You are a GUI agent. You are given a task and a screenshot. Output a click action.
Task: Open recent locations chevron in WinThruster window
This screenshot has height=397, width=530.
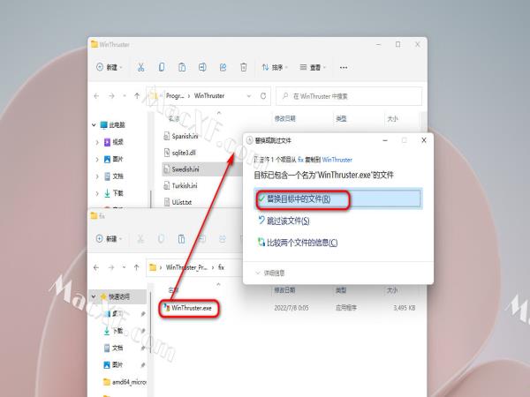(x=125, y=96)
